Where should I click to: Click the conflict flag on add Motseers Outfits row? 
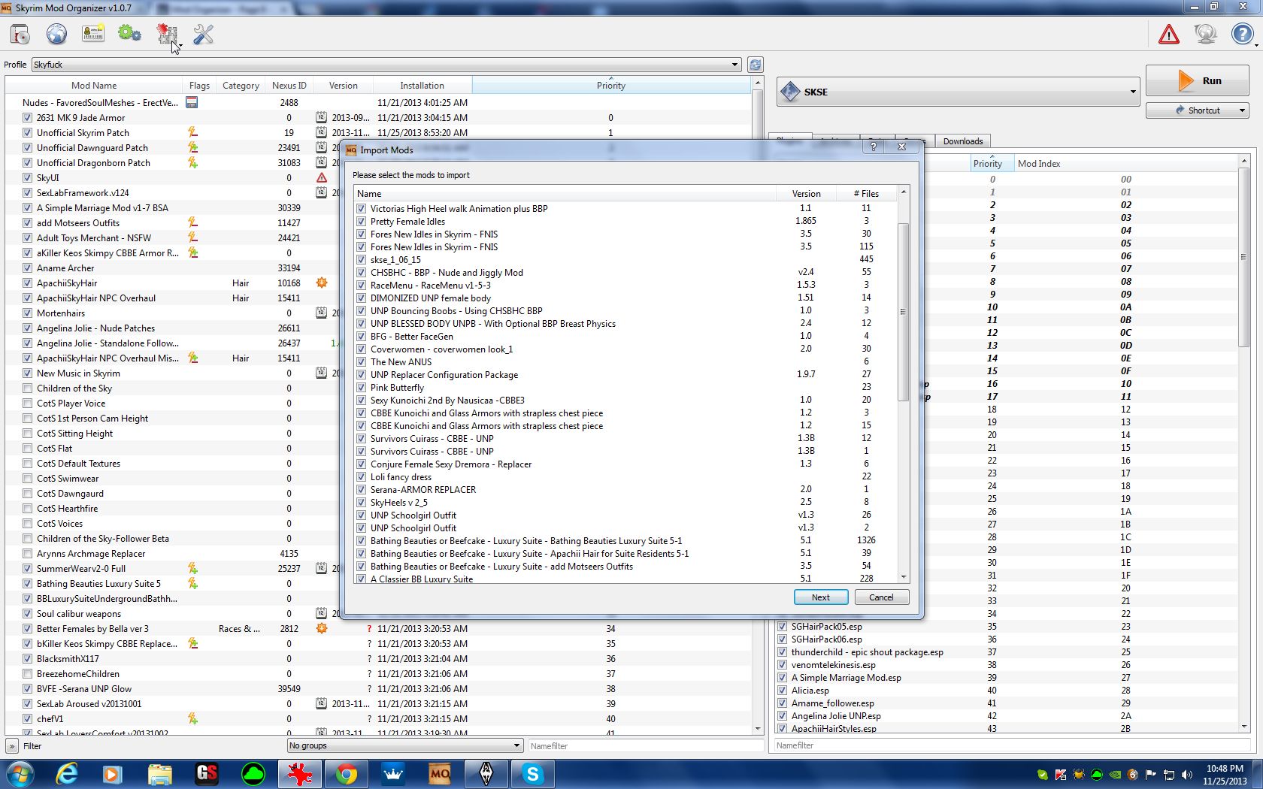pyautogui.click(x=192, y=222)
